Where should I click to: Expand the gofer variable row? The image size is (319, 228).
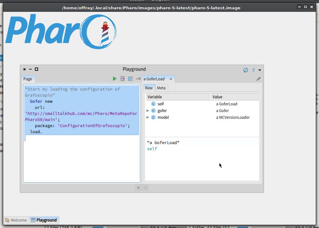pos(148,111)
